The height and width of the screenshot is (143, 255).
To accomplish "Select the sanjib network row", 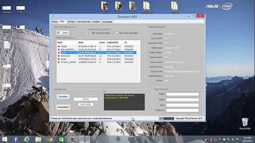I will (x=97, y=59).
